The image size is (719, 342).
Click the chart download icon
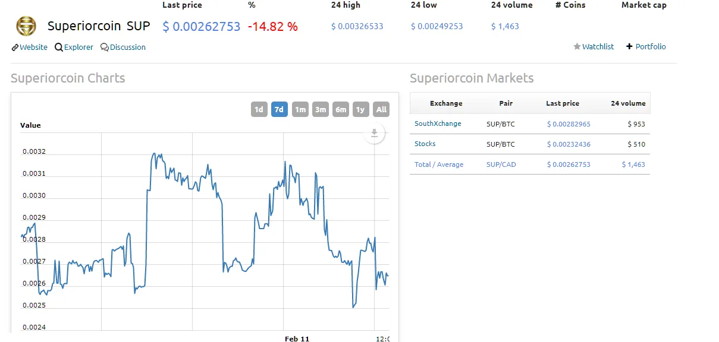(x=374, y=134)
